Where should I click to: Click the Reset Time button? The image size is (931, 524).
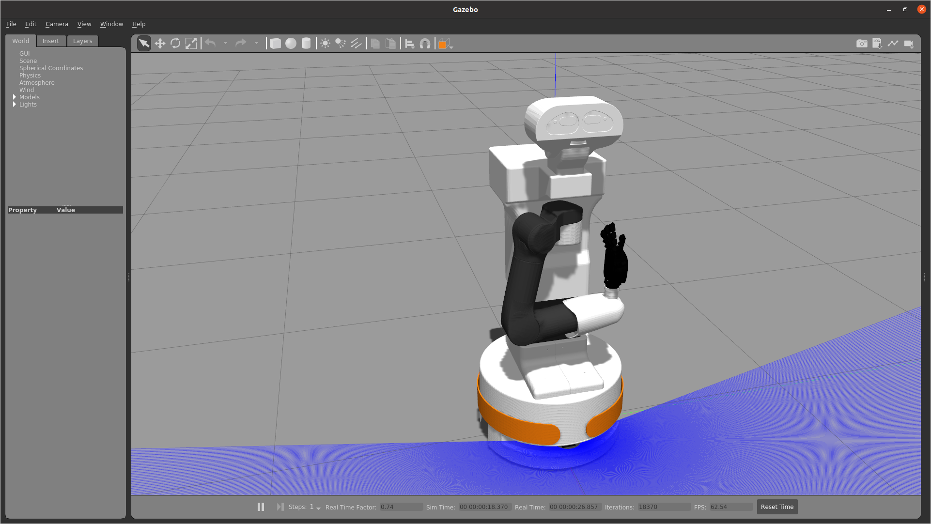777,507
